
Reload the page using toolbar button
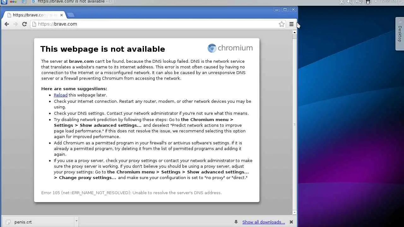[x=24, y=24]
